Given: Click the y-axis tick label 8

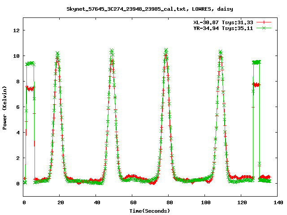Looking at the screenshot, I should 18,82.
